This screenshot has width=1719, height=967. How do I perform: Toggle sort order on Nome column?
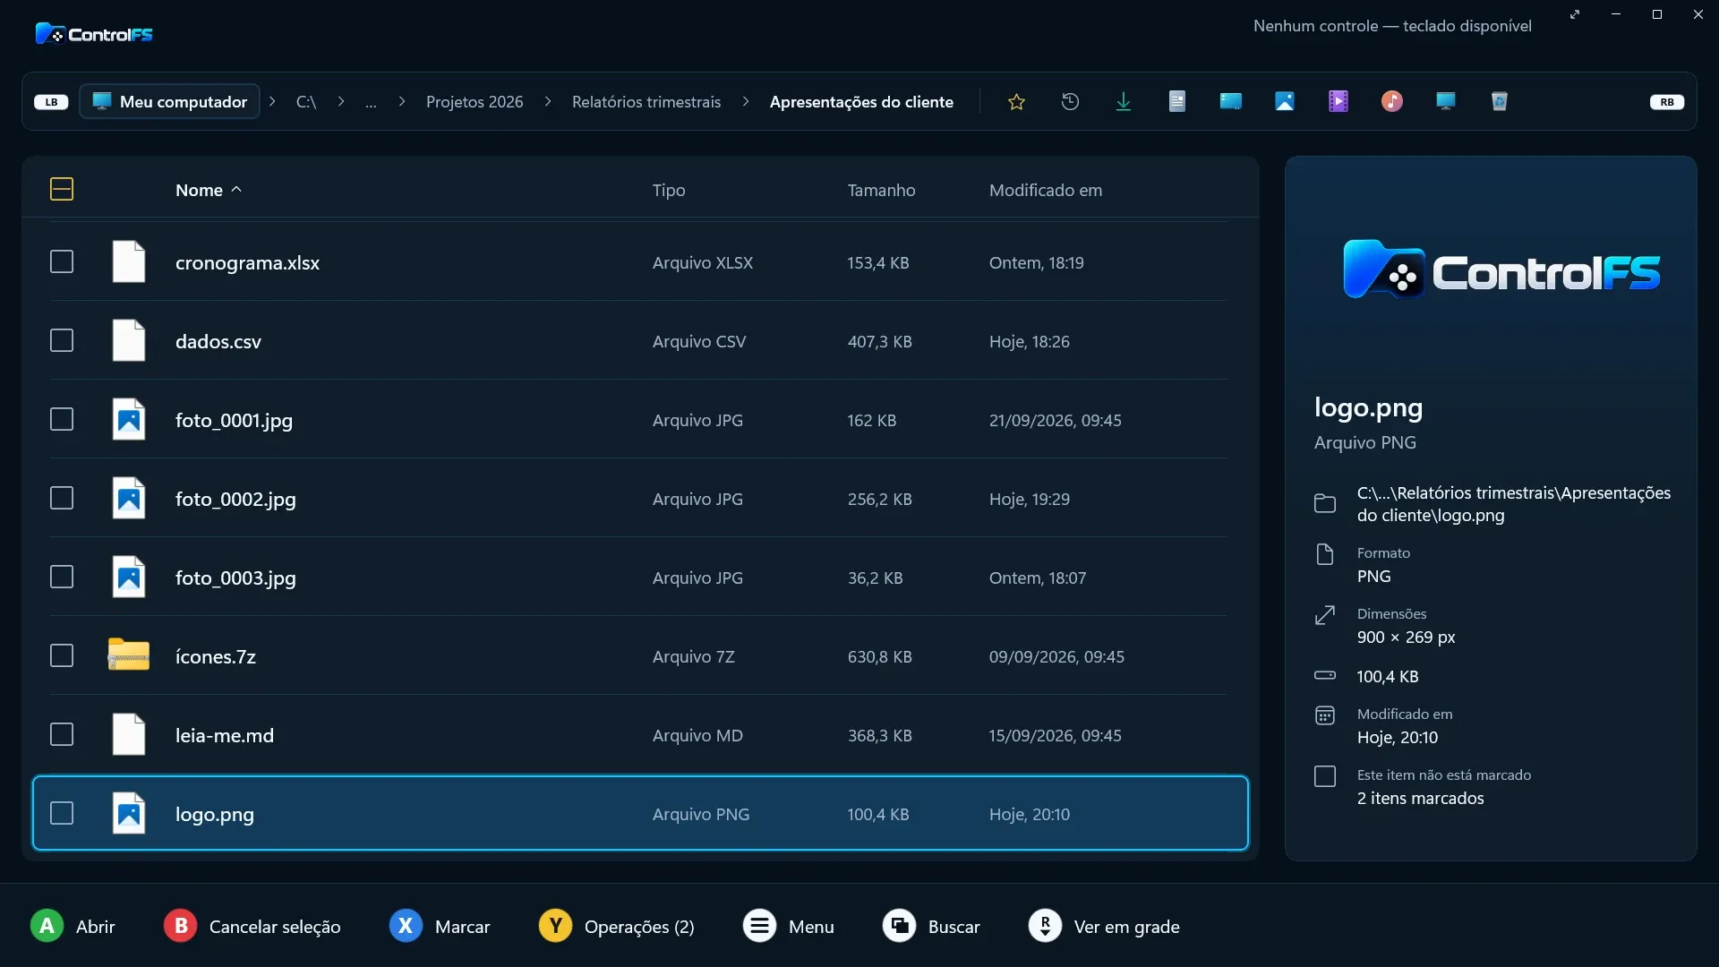point(209,190)
